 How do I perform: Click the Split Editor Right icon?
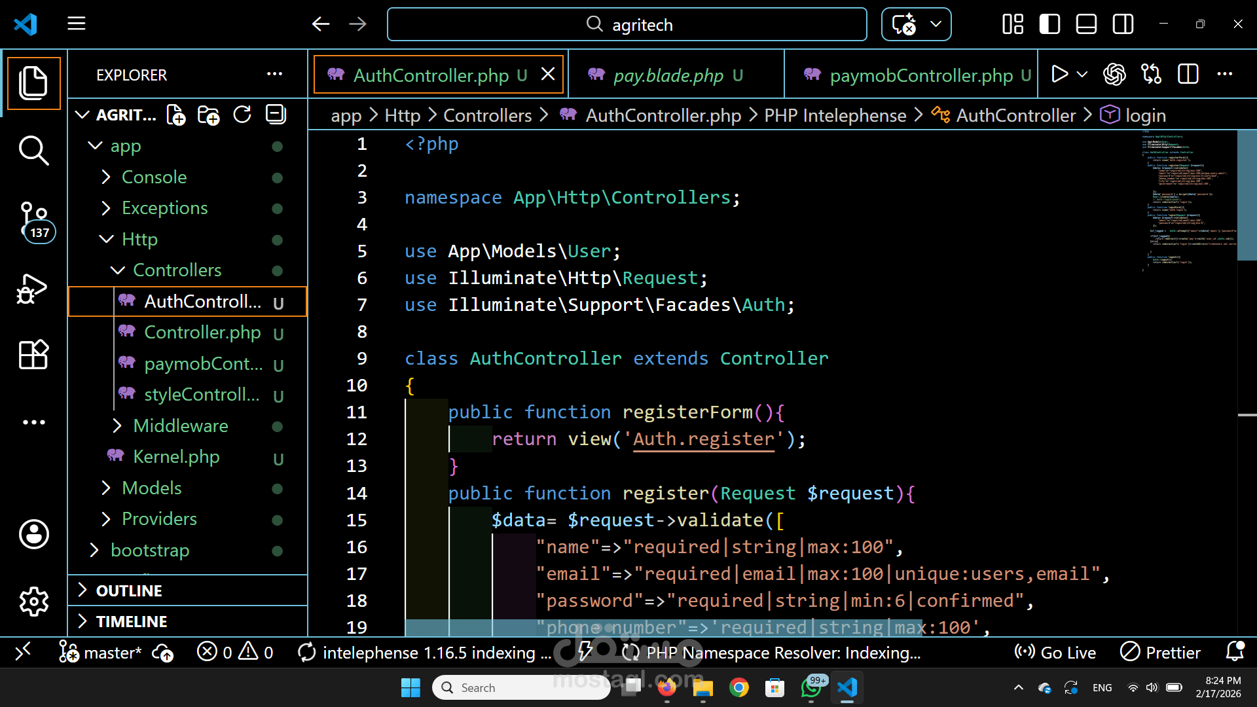click(1188, 75)
